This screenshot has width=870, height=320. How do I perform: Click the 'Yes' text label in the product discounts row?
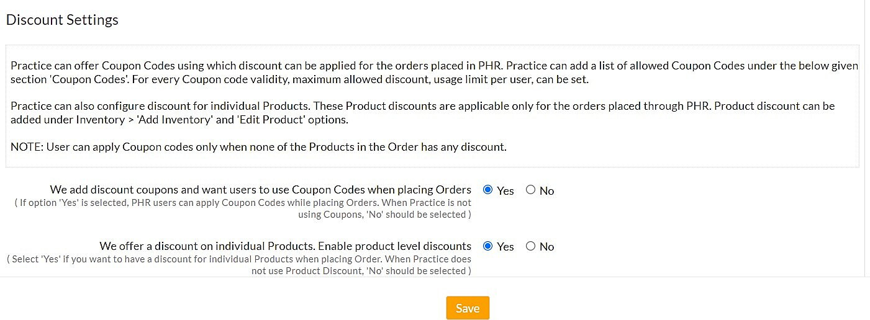[x=505, y=247]
